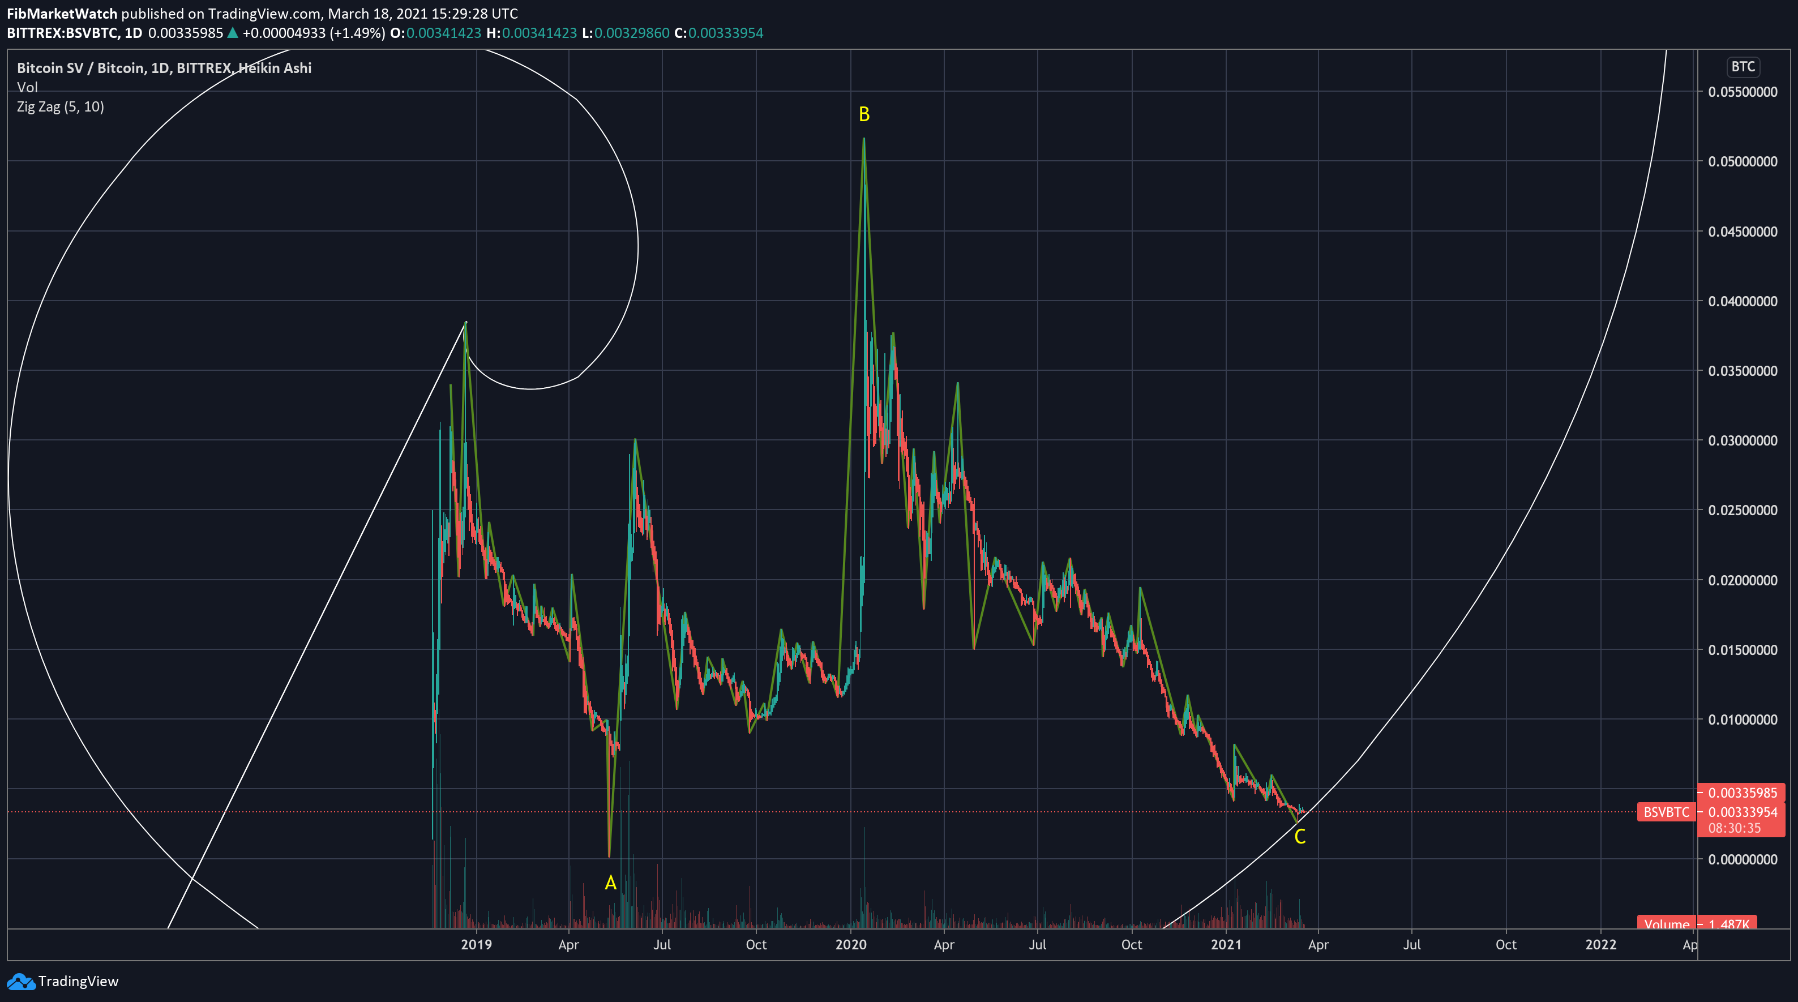The width and height of the screenshot is (1798, 1002).
Task: Click the 0.03500000 price axis label
Action: click(1743, 371)
